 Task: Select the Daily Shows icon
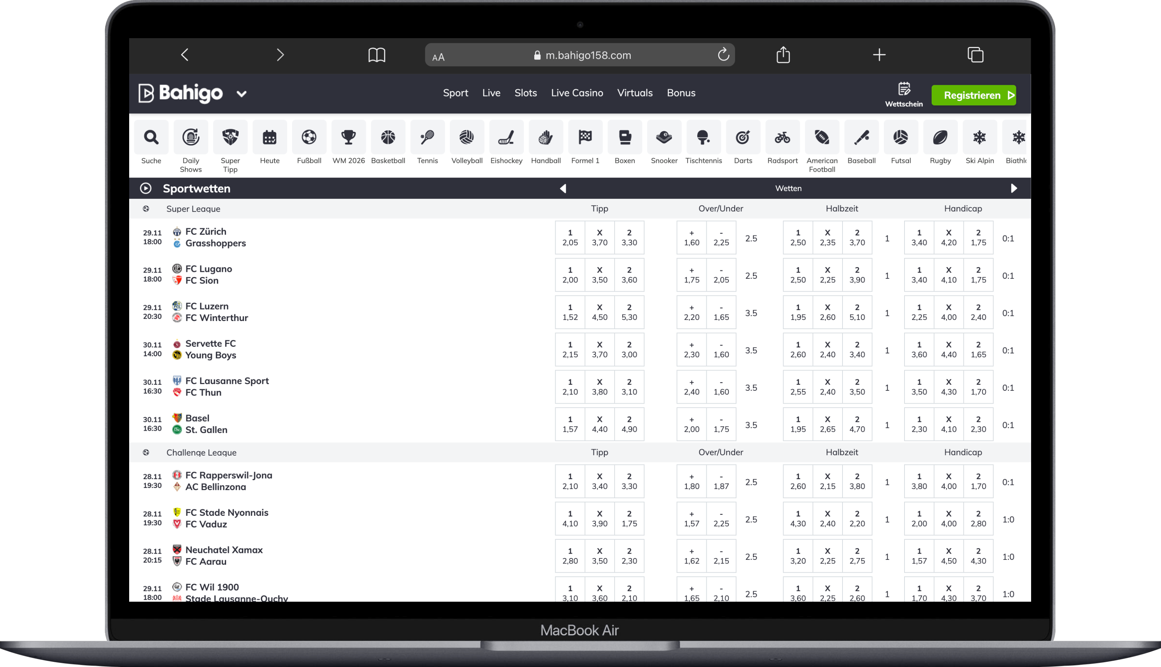[x=190, y=138]
